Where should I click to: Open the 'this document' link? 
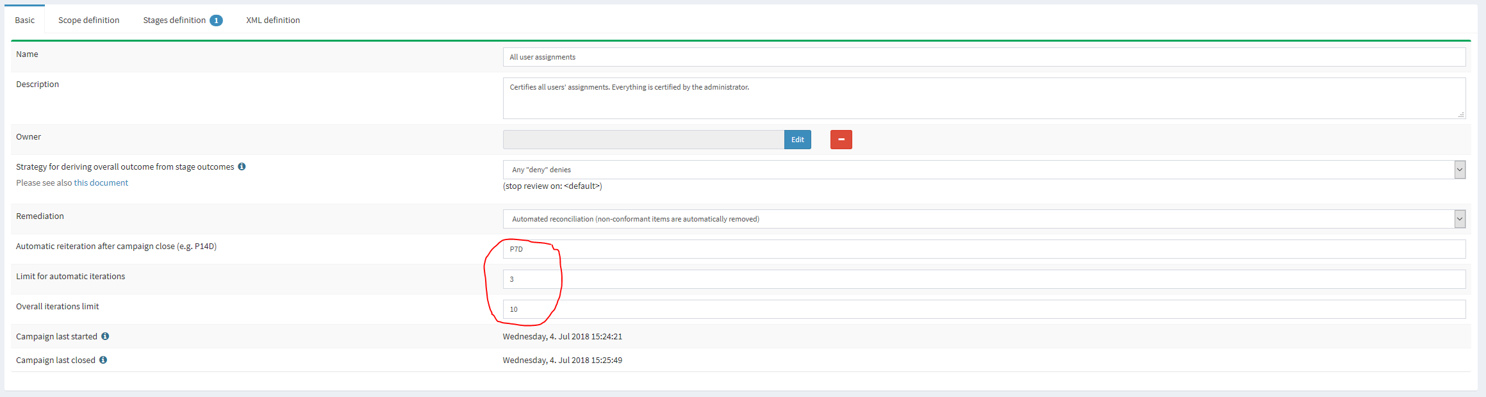pos(101,183)
